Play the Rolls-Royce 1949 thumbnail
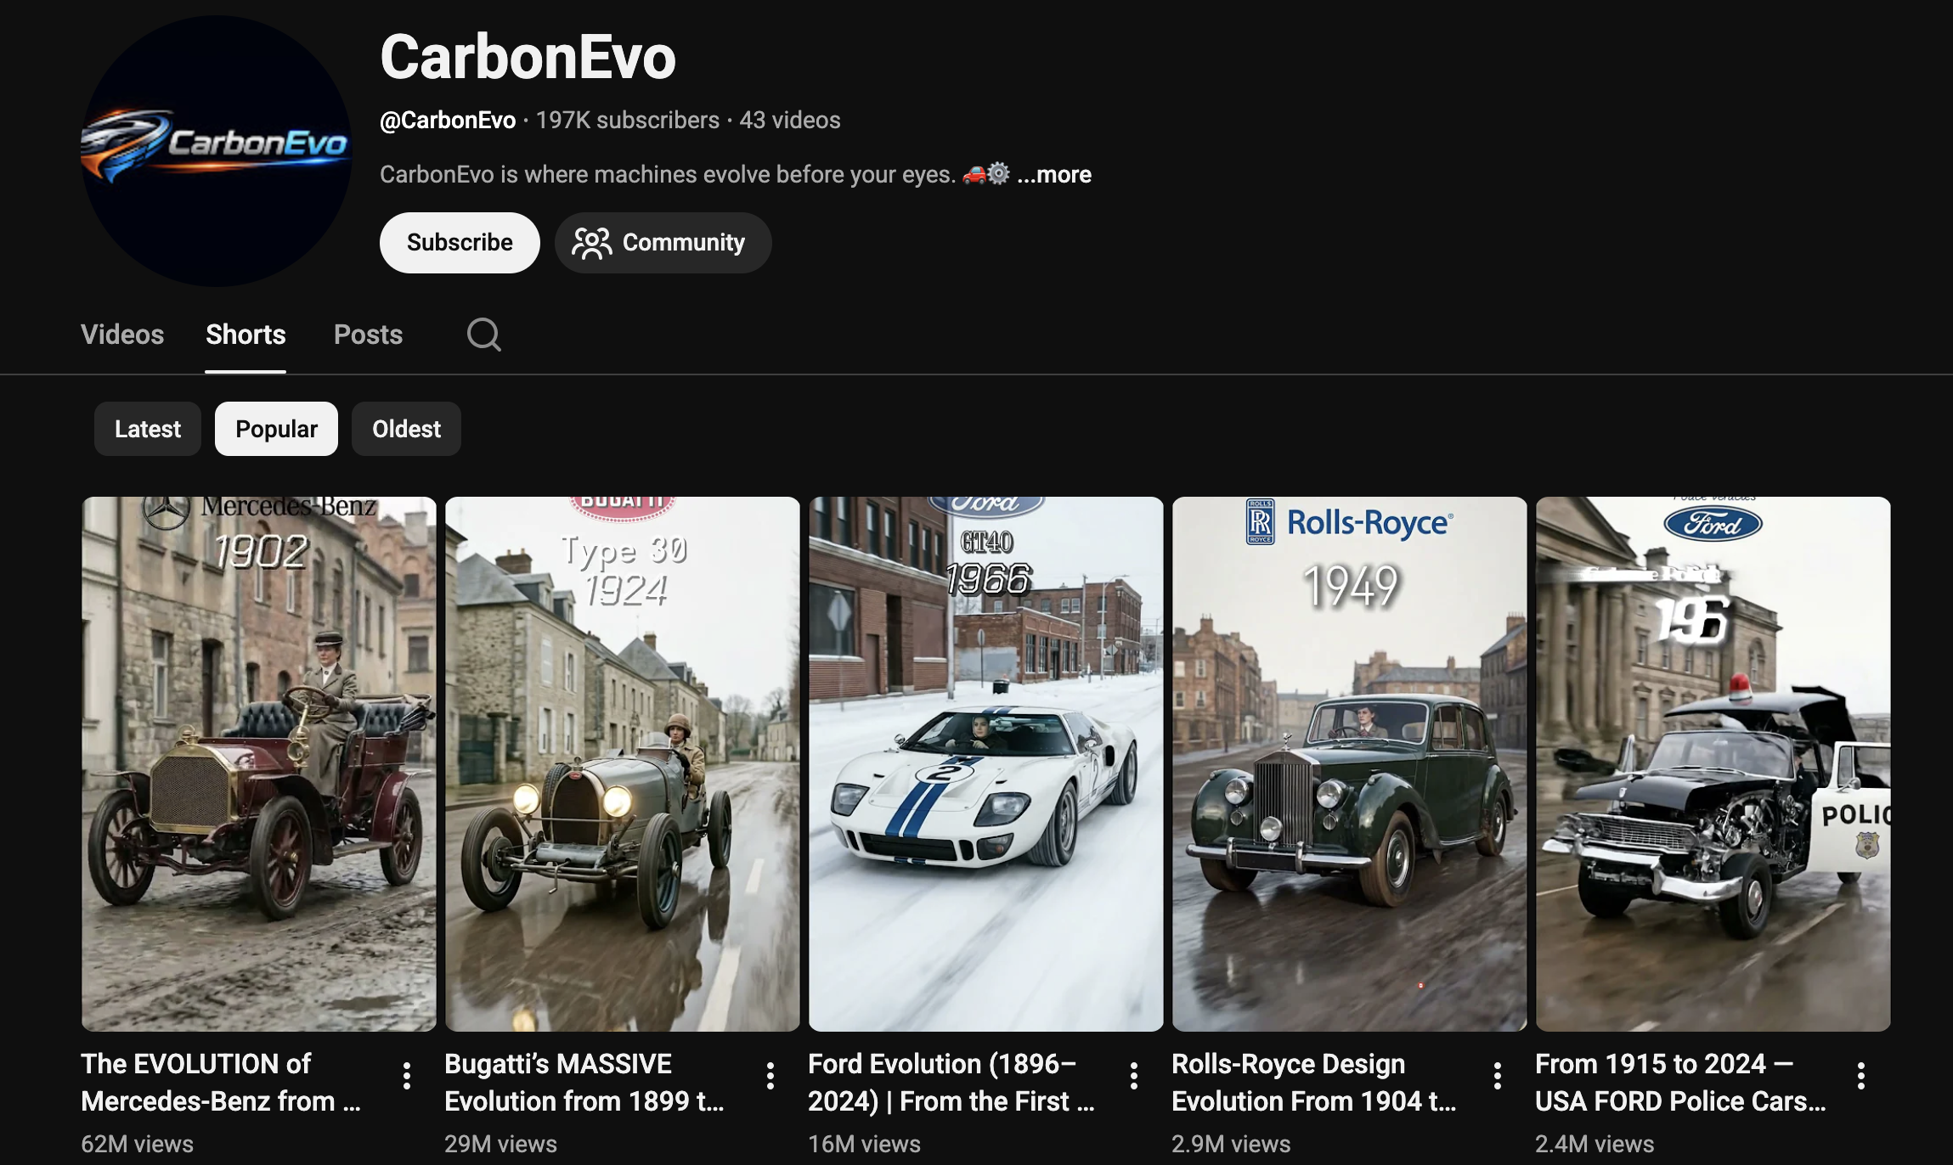 click(1350, 764)
